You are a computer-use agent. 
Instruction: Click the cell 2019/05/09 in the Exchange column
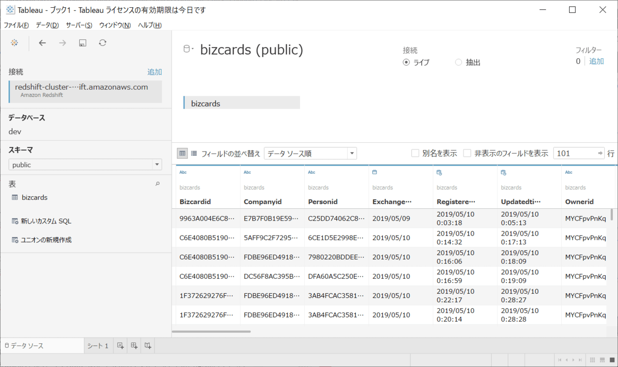(x=391, y=219)
